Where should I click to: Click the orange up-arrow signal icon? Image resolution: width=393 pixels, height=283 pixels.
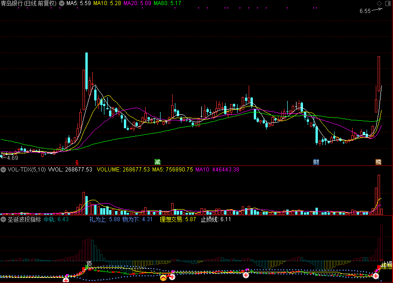[x=163, y=277]
